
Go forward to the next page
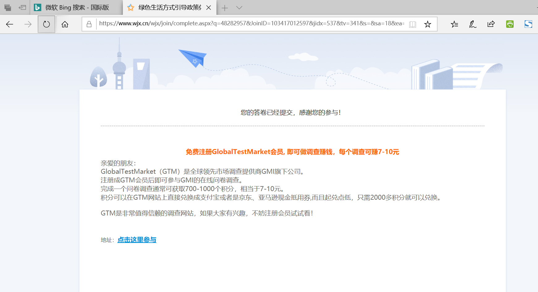(x=28, y=24)
